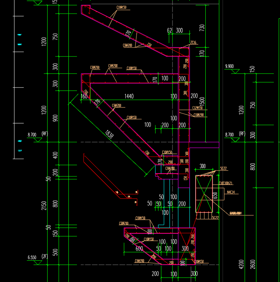Viewport: 280px width, 282px height.
Task: Click the "300" dimension above the beam section
Action: [x=203, y=166]
